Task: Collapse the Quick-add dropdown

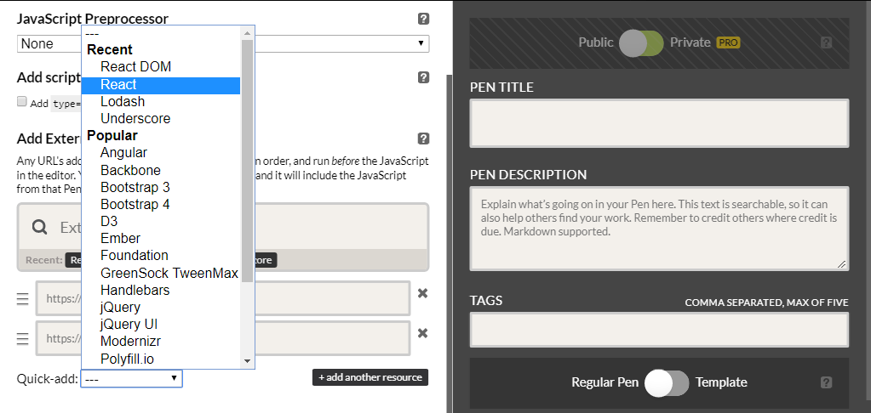Action: pyautogui.click(x=131, y=378)
